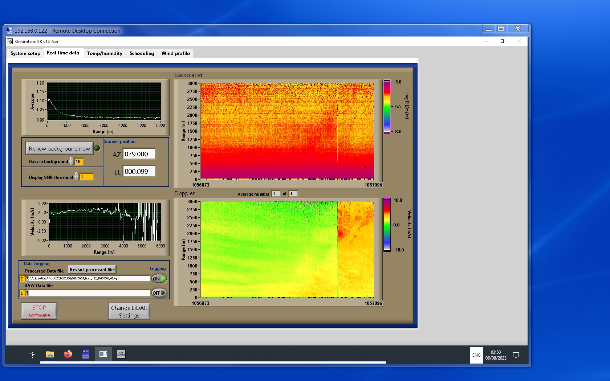Open the notification center icon
This screenshot has width=610, height=381.
coord(516,355)
